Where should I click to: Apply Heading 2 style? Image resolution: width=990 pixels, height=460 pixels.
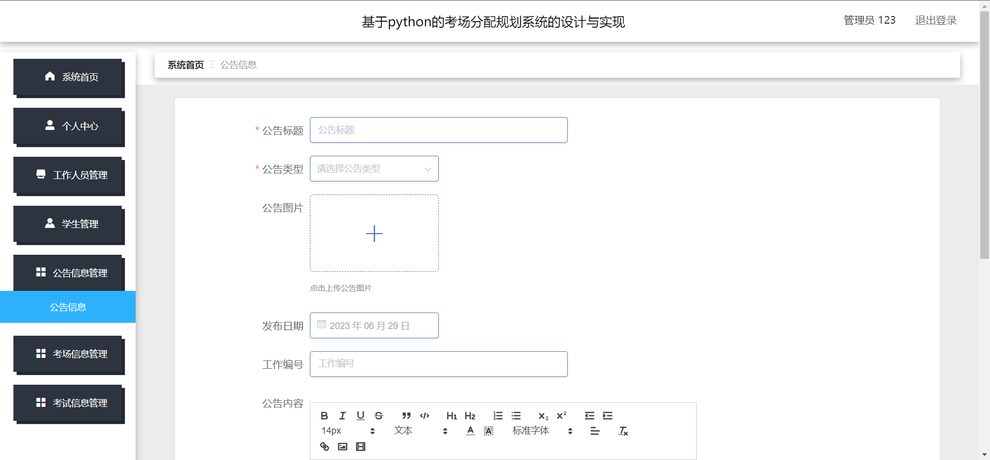[x=470, y=416]
